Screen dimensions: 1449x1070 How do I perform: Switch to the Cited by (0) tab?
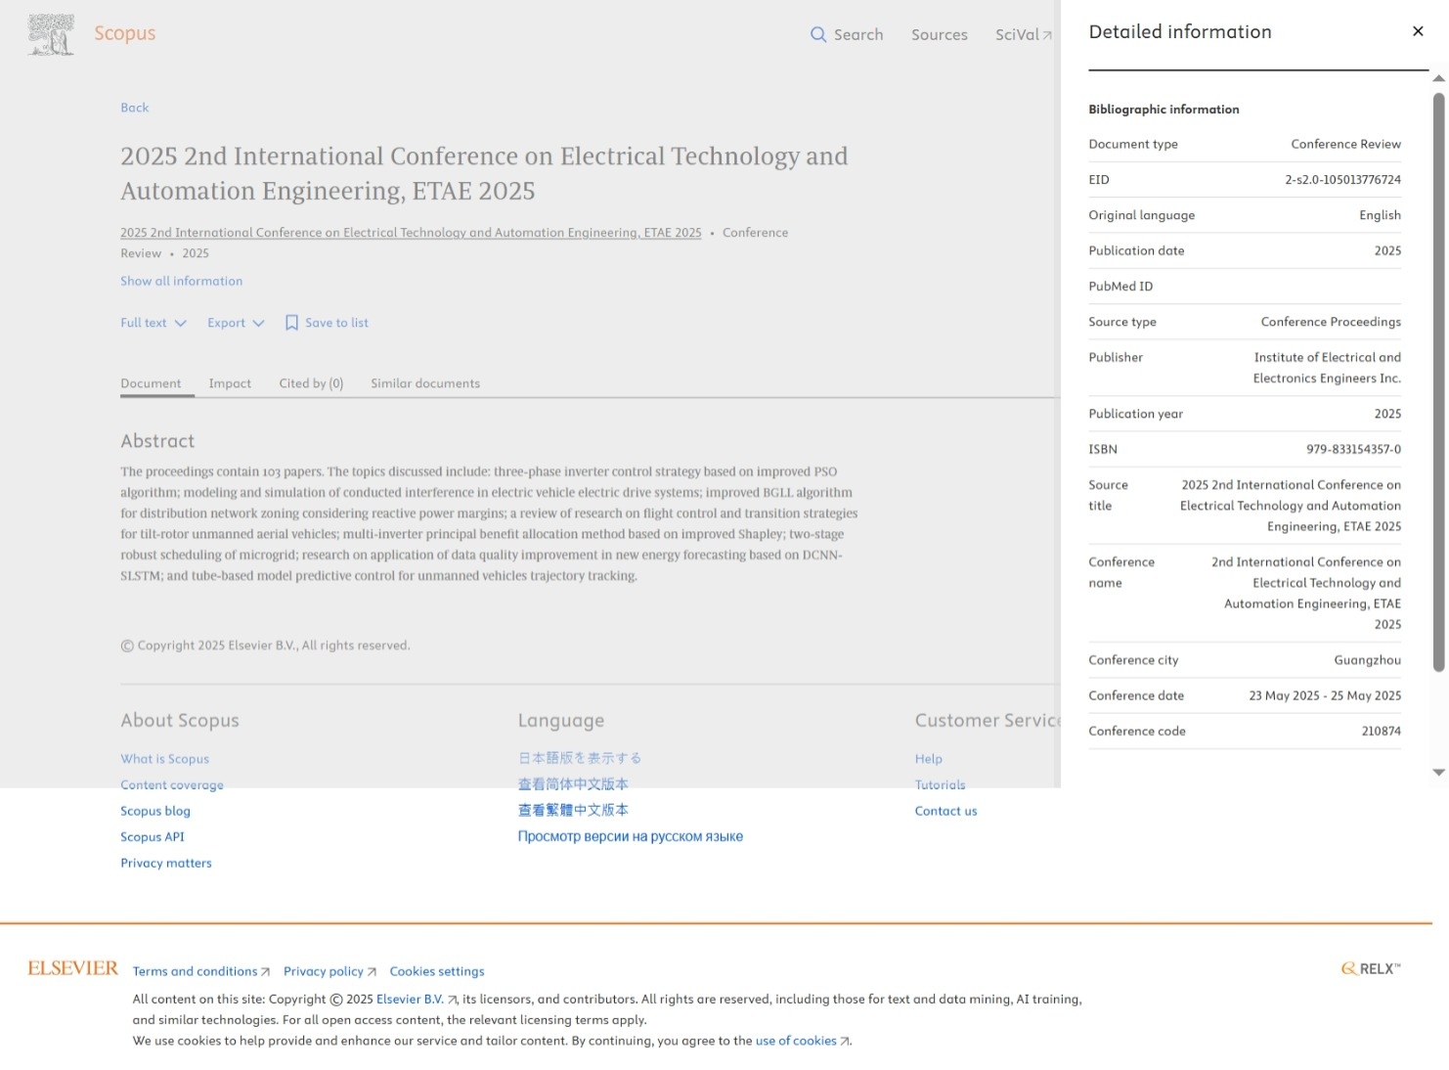(311, 383)
